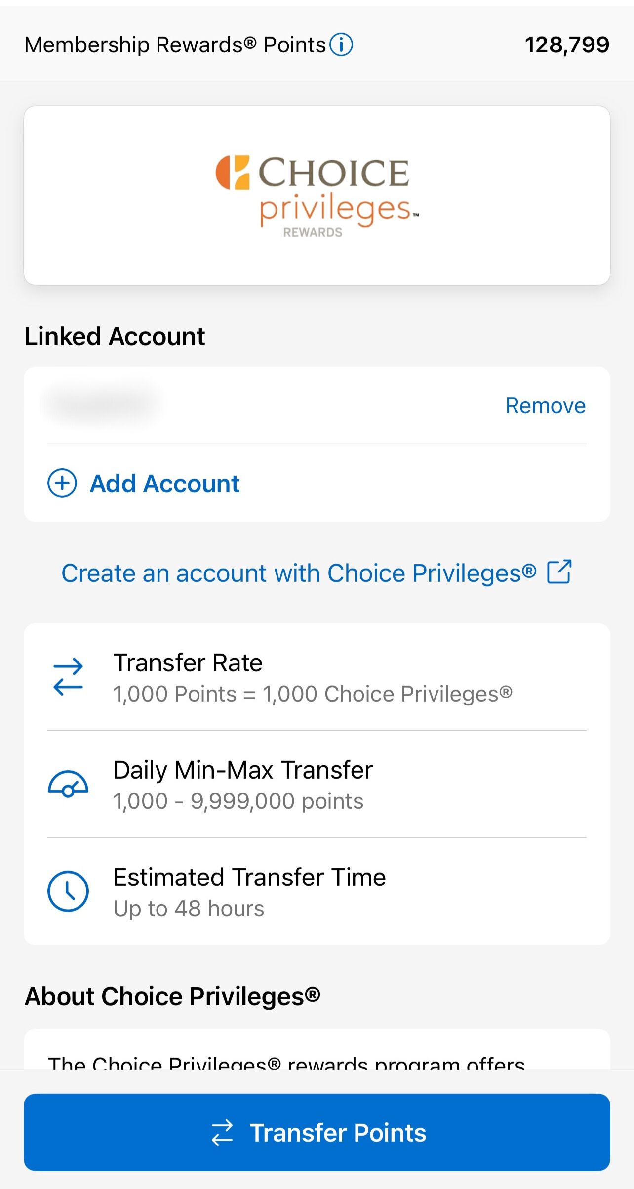
Task: Click the plus icon beside Add Account
Action: (x=62, y=483)
